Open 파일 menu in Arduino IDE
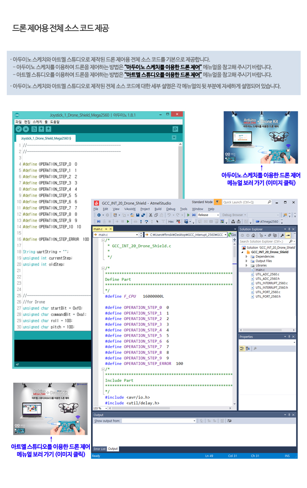This screenshot has height=488, width=307. pyautogui.click(x=19, y=122)
